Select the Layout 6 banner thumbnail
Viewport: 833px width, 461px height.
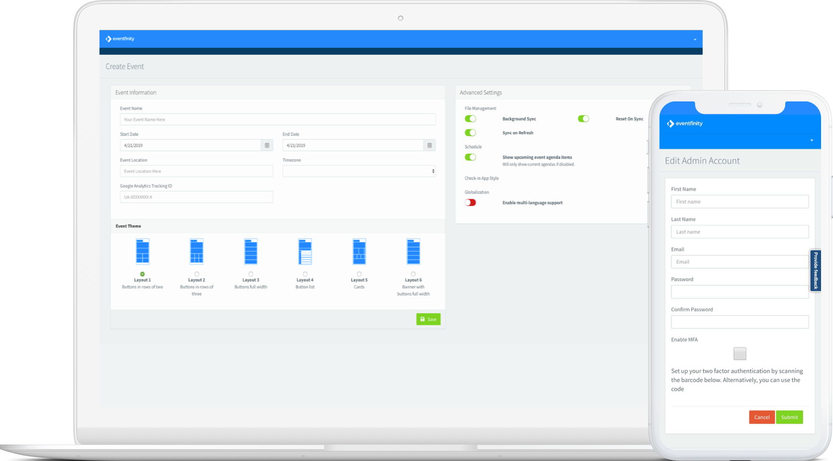coord(413,251)
